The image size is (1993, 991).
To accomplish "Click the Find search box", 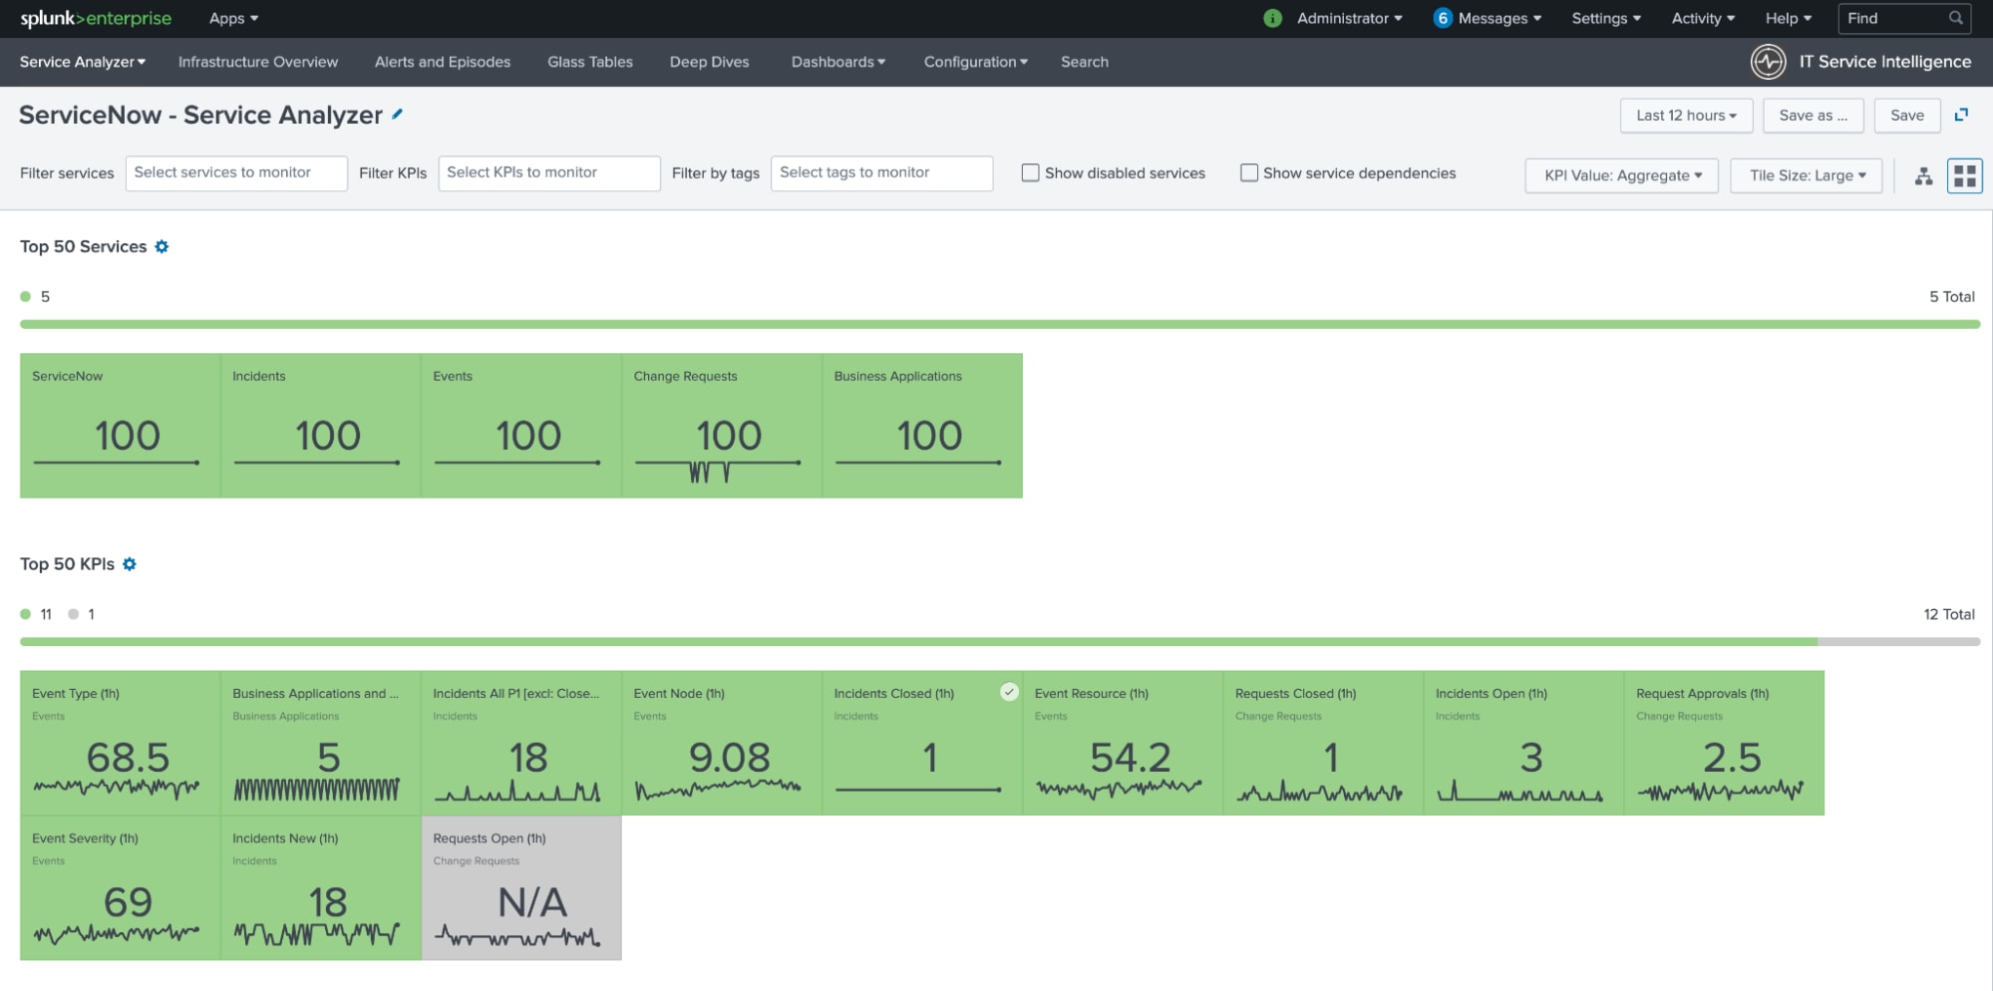I will pos(1904,18).
